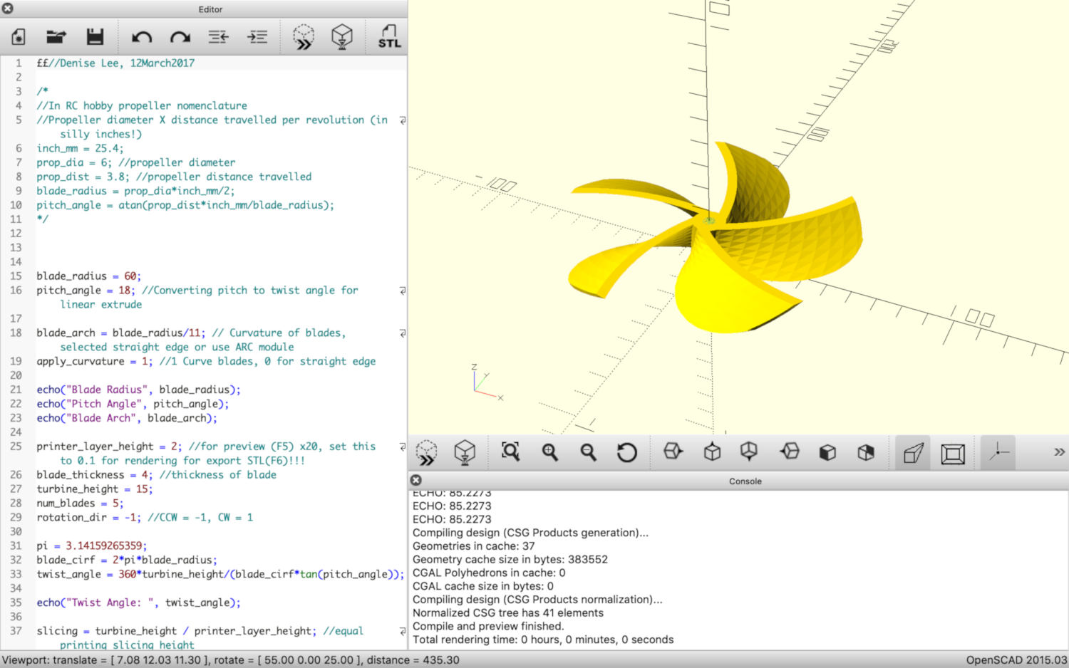
Task: Click the code line 'turbine_height = 15;'
Action: tap(95, 489)
